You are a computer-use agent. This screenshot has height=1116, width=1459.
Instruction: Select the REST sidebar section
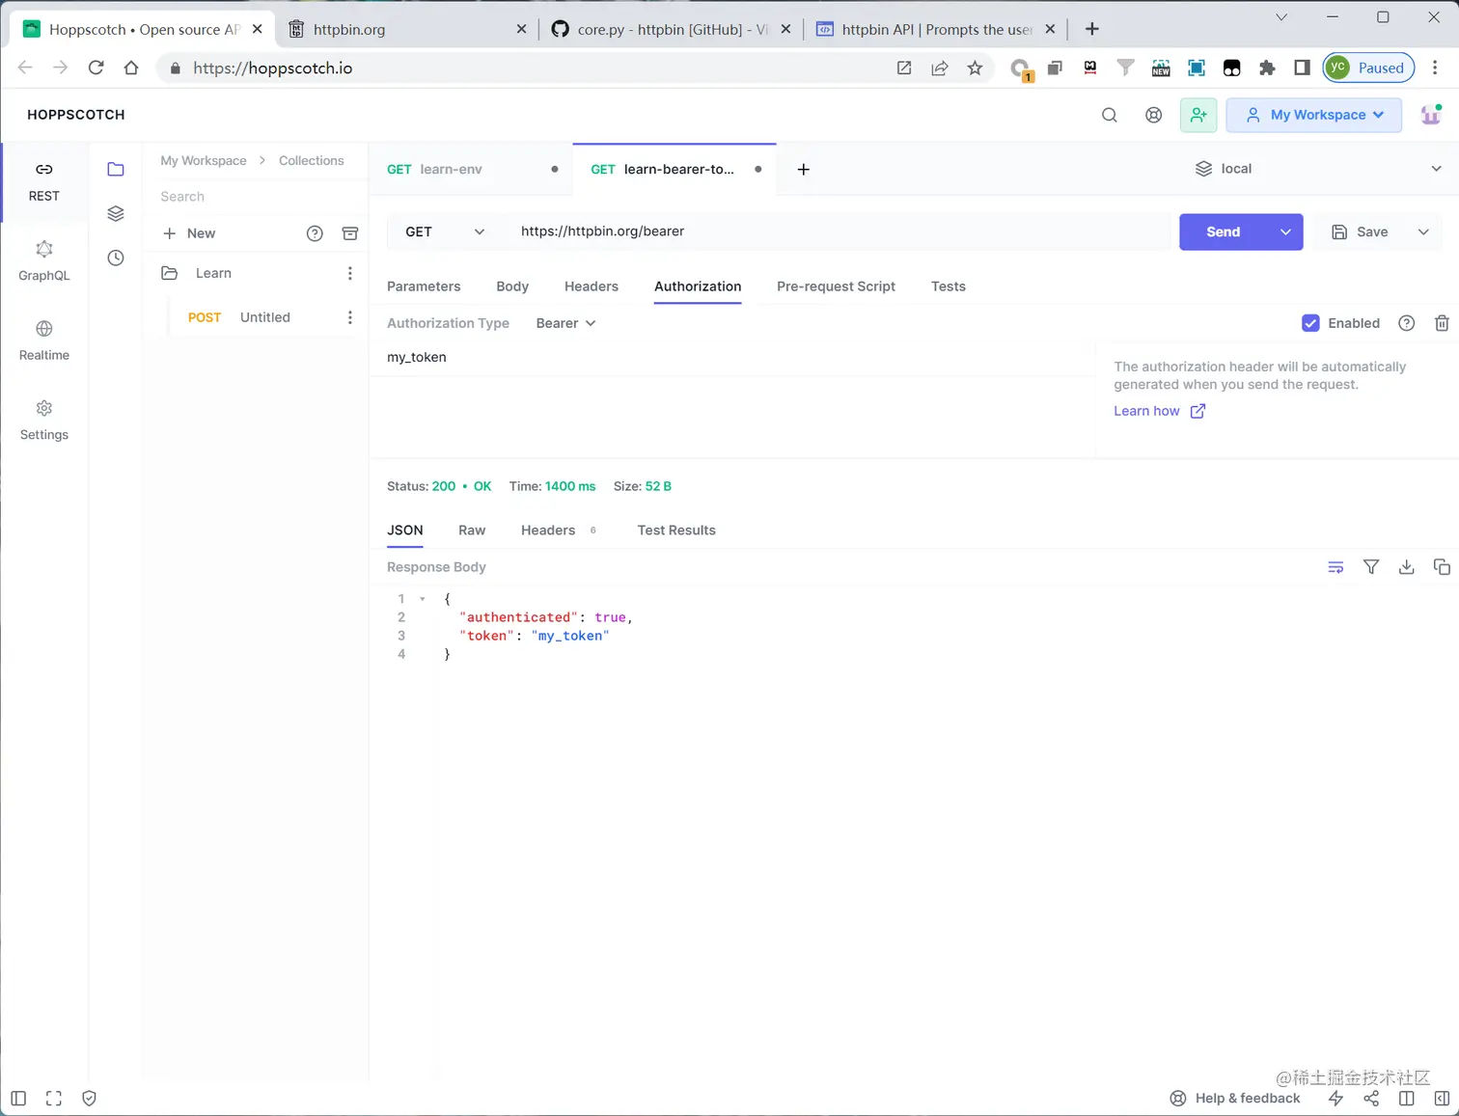pyautogui.click(x=43, y=181)
